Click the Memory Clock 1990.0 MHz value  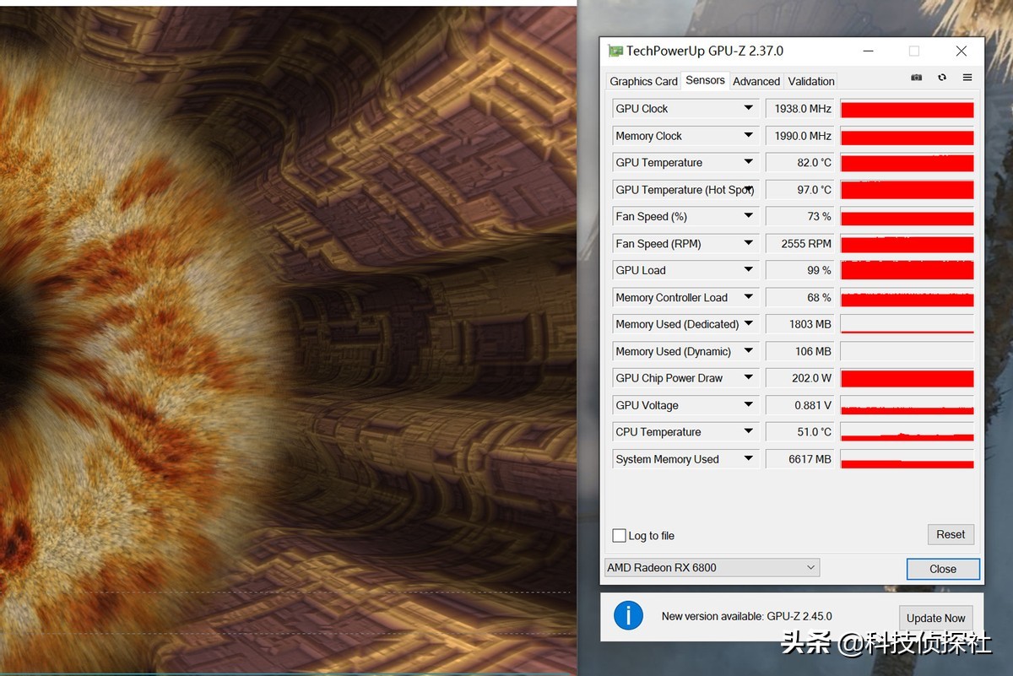(x=799, y=136)
